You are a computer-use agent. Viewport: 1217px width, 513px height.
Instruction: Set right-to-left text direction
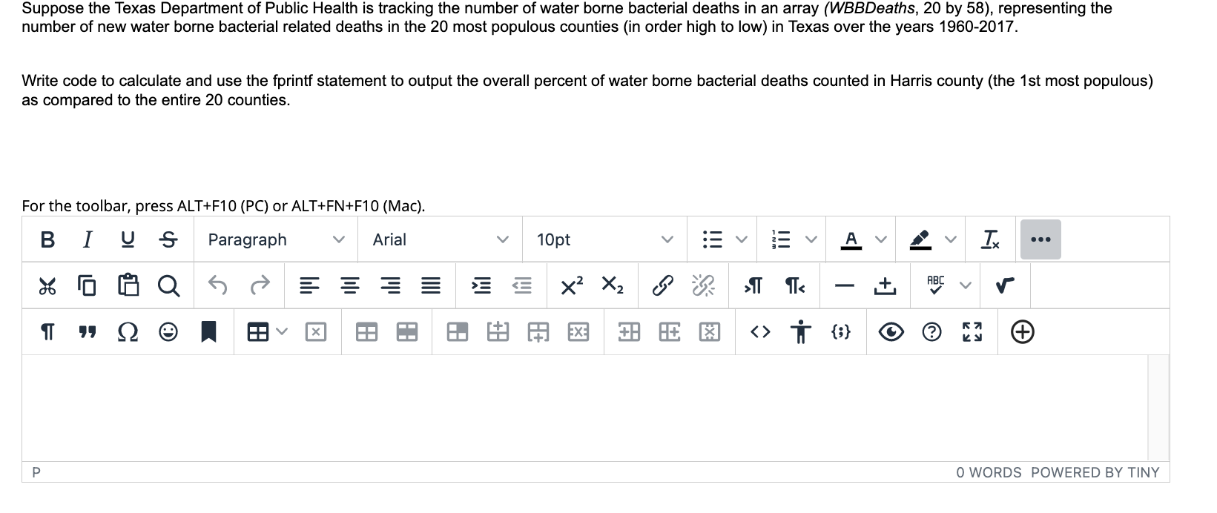click(794, 285)
